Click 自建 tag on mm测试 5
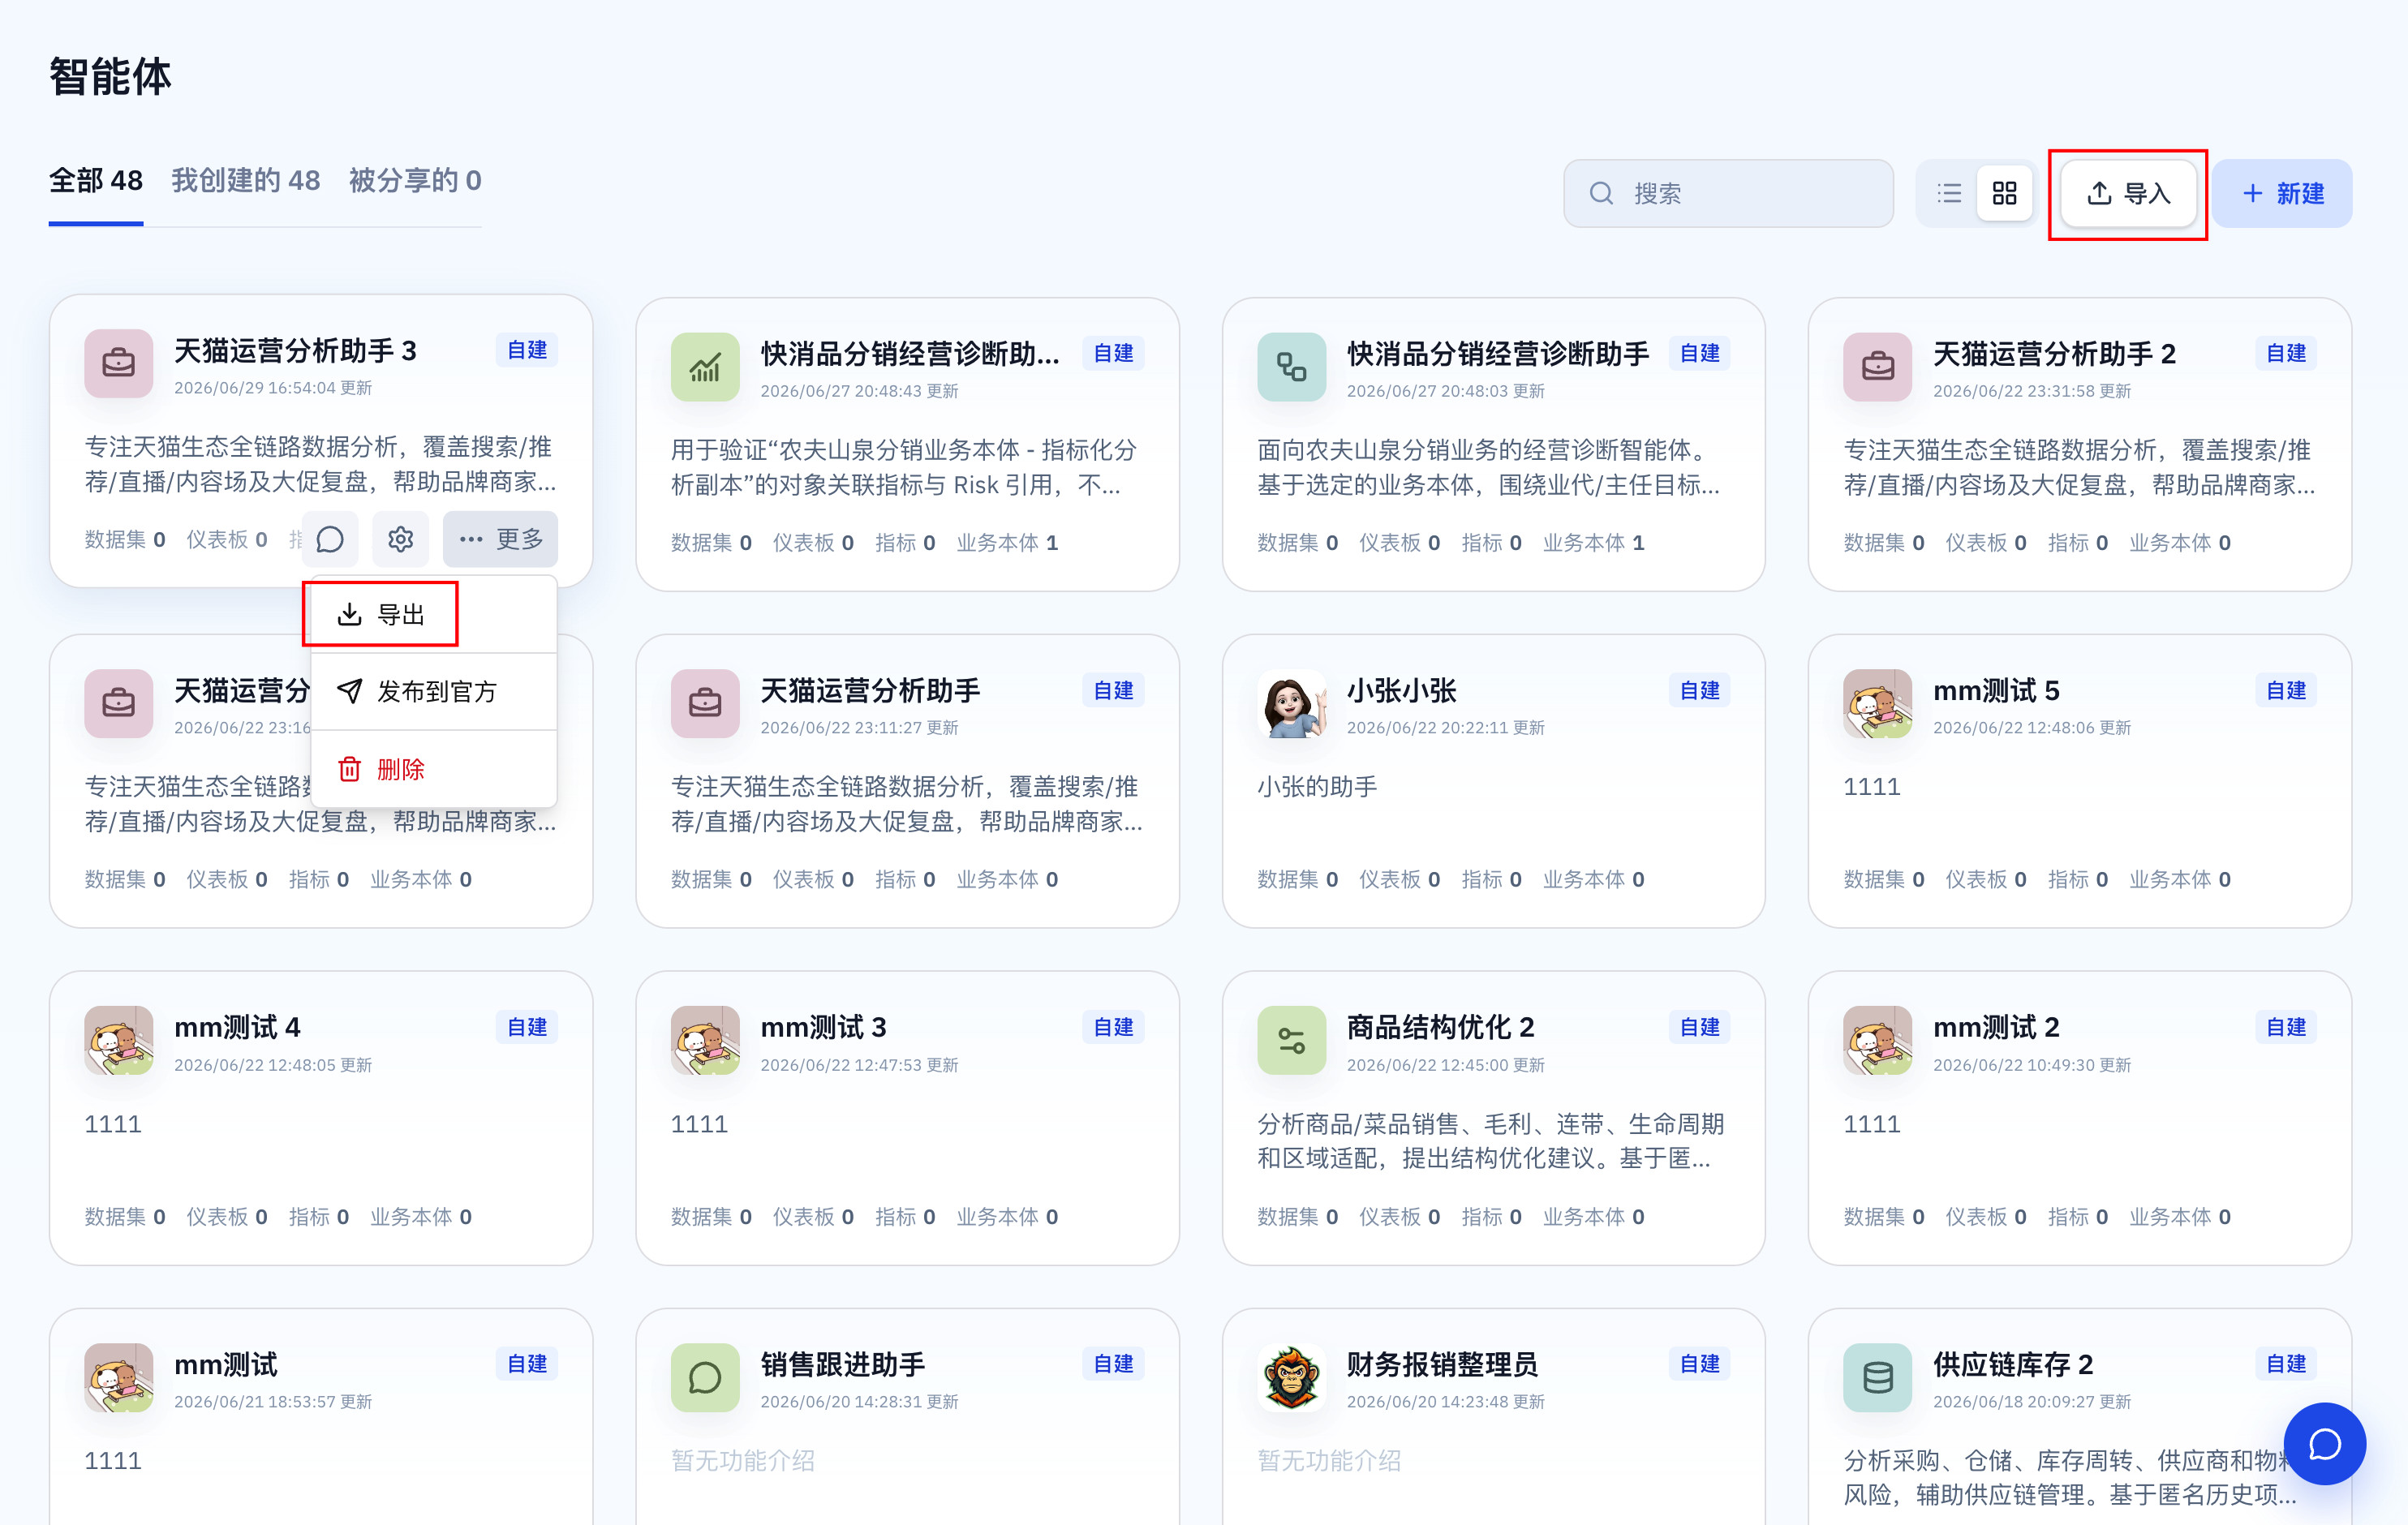The width and height of the screenshot is (2408, 1525). coord(2285,690)
